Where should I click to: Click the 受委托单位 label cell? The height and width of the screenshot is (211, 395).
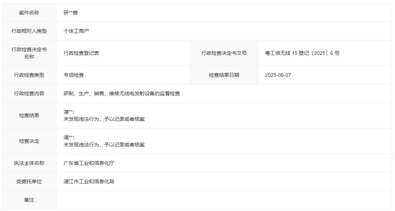(x=29, y=181)
